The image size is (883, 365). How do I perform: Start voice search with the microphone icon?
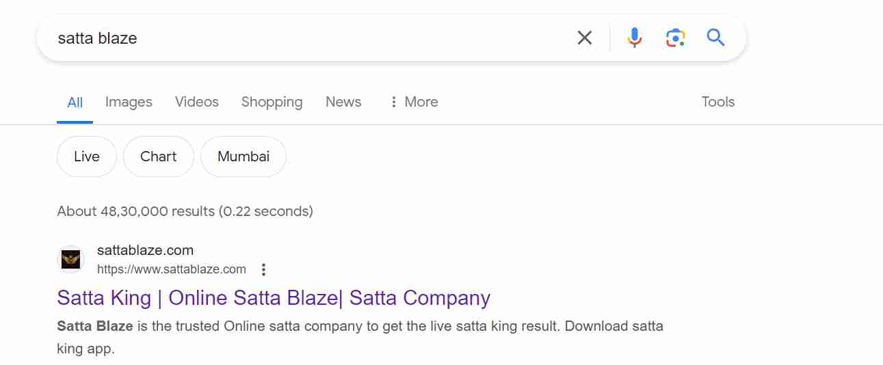(635, 38)
